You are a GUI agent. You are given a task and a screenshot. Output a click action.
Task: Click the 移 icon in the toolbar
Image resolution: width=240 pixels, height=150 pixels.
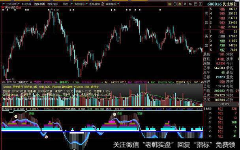[190, 4]
